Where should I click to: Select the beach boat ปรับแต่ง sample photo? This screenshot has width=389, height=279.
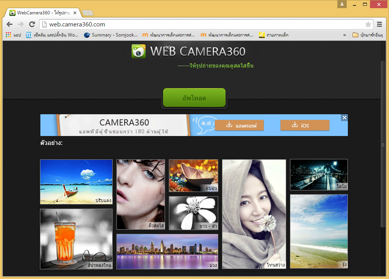pos(76,182)
